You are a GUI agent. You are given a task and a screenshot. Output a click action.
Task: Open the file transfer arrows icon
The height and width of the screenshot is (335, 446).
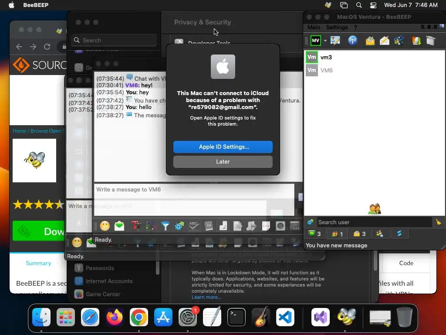point(416,41)
